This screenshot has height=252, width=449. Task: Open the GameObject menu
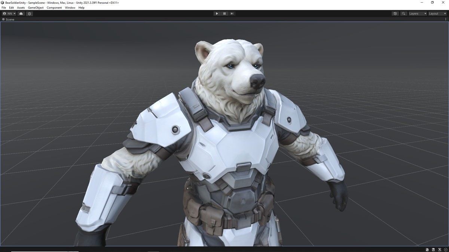pyautogui.click(x=36, y=7)
